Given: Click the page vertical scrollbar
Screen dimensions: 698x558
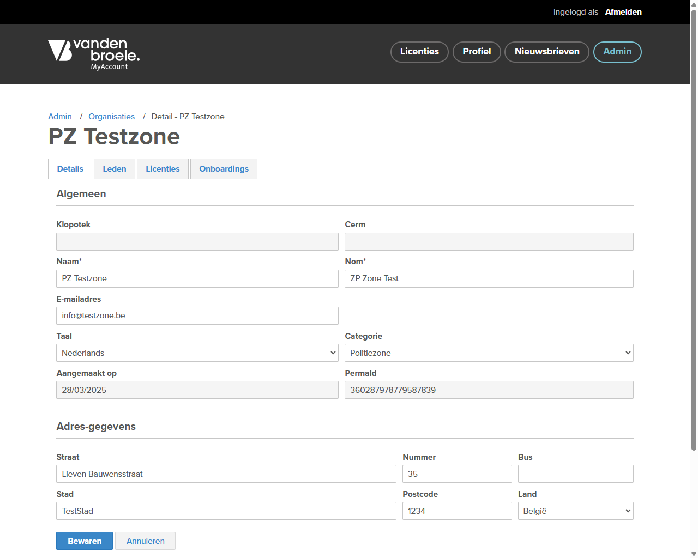Looking at the screenshot, I should (694, 230).
